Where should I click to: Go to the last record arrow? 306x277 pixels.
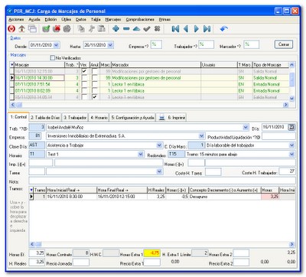click(207, 29)
